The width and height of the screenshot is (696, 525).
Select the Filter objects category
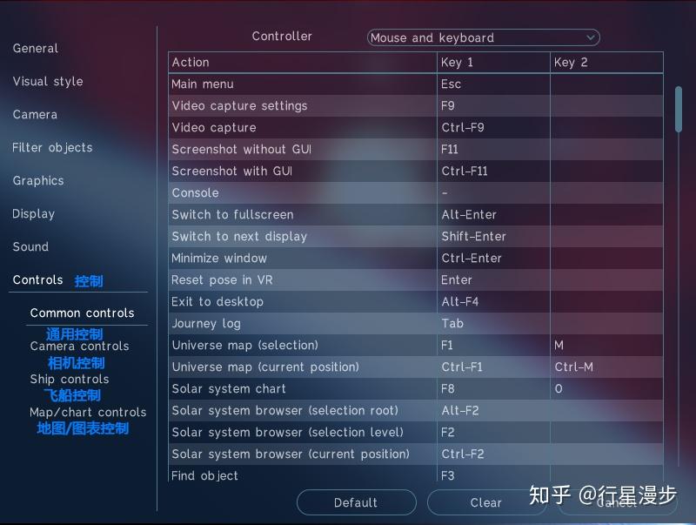51,147
